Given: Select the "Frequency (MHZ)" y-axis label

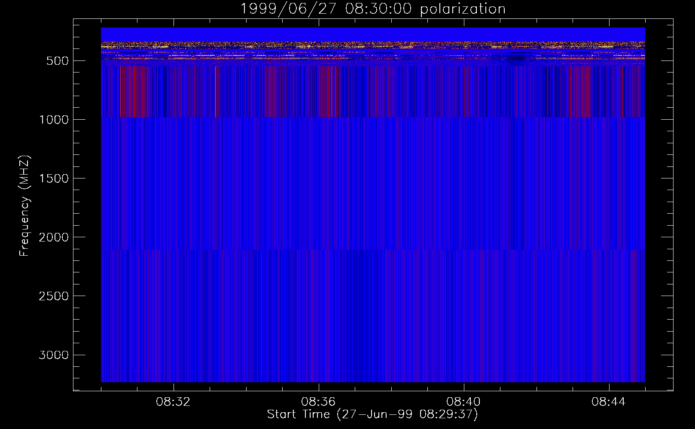Looking at the screenshot, I should pos(24,206).
